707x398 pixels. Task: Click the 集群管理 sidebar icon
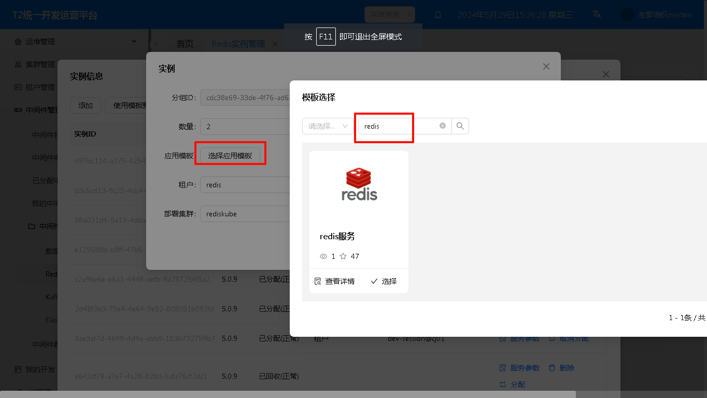18,64
